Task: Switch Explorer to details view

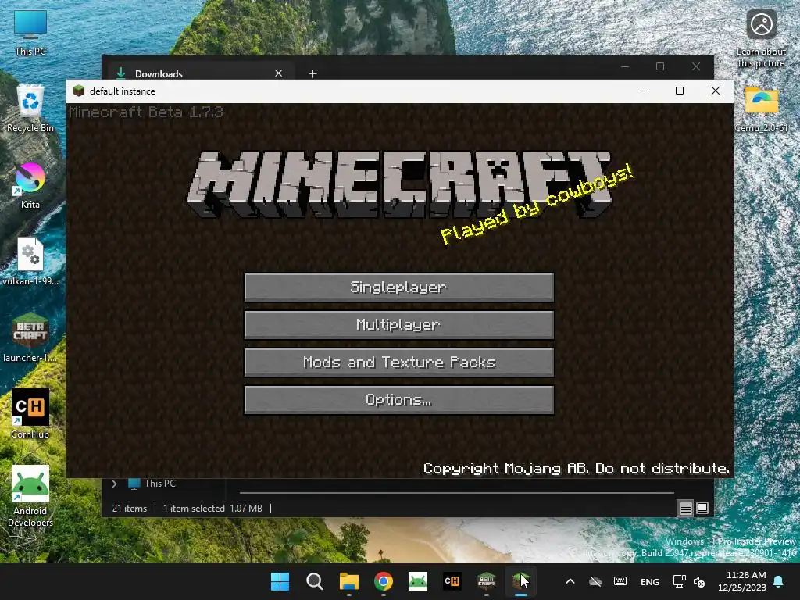Action: (x=685, y=508)
